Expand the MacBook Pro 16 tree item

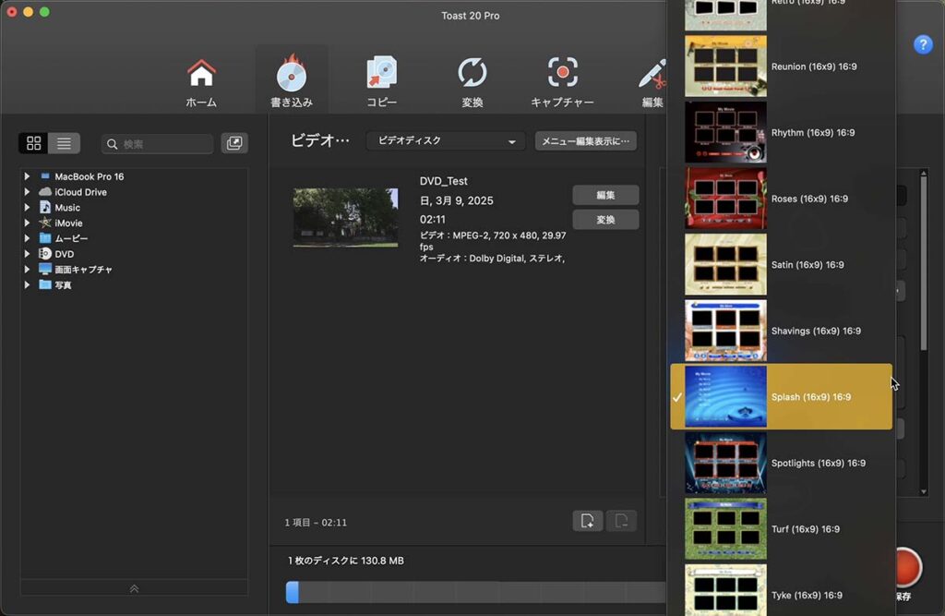(x=27, y=176)
